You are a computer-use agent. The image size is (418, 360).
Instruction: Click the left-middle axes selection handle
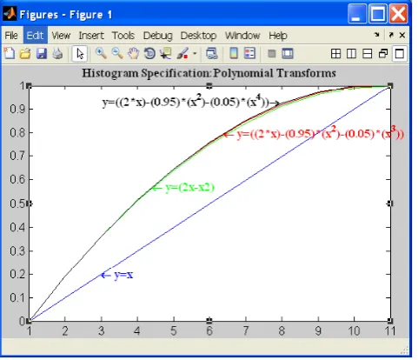(x=29, y=203)
